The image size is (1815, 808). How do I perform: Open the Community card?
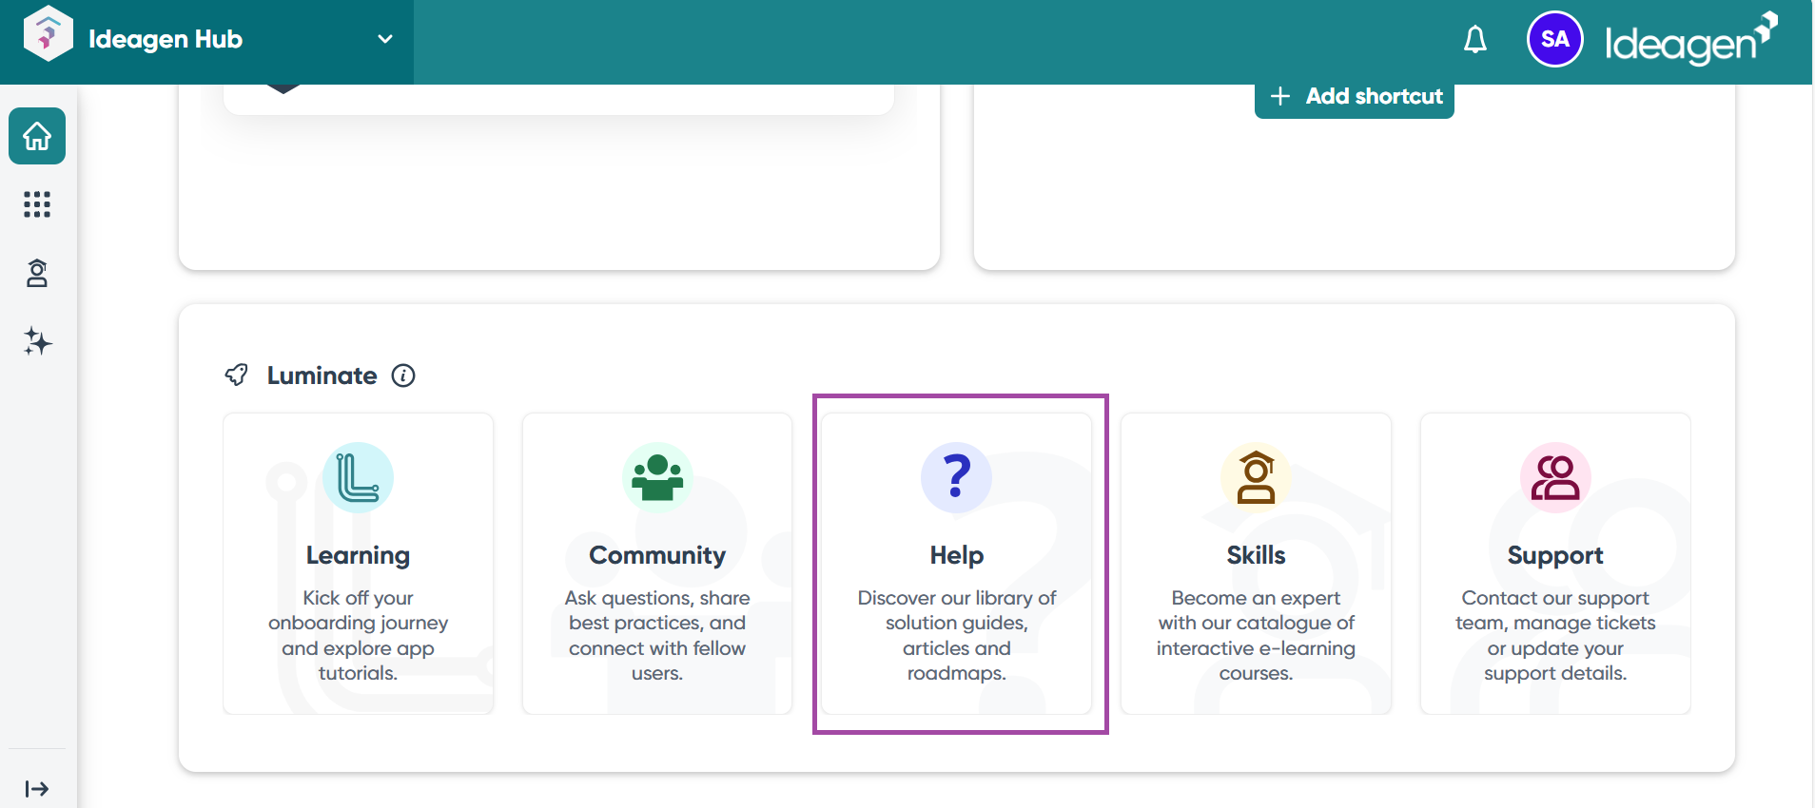point(657,563)
